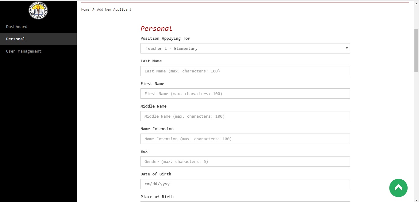Click the Name Extension input field

(x=245, y=139)
